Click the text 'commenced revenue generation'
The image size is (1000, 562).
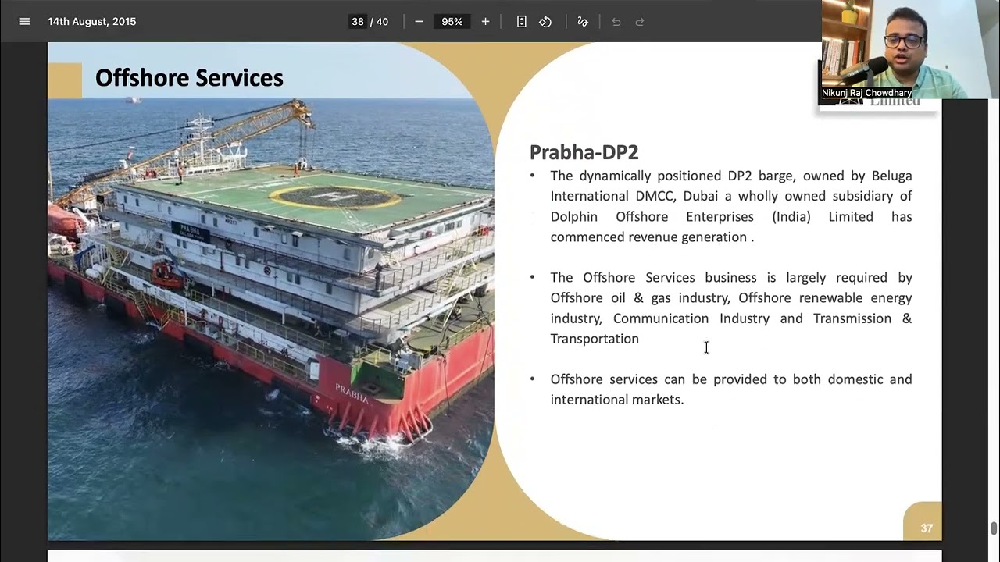[x=648, y=237]
